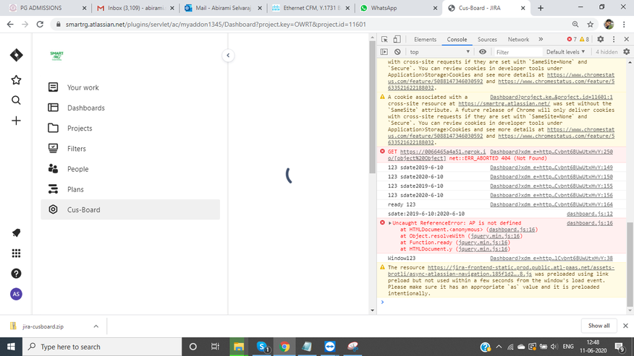
Task: Open the AS user profile avatar
Action: (x=16, y=294)
